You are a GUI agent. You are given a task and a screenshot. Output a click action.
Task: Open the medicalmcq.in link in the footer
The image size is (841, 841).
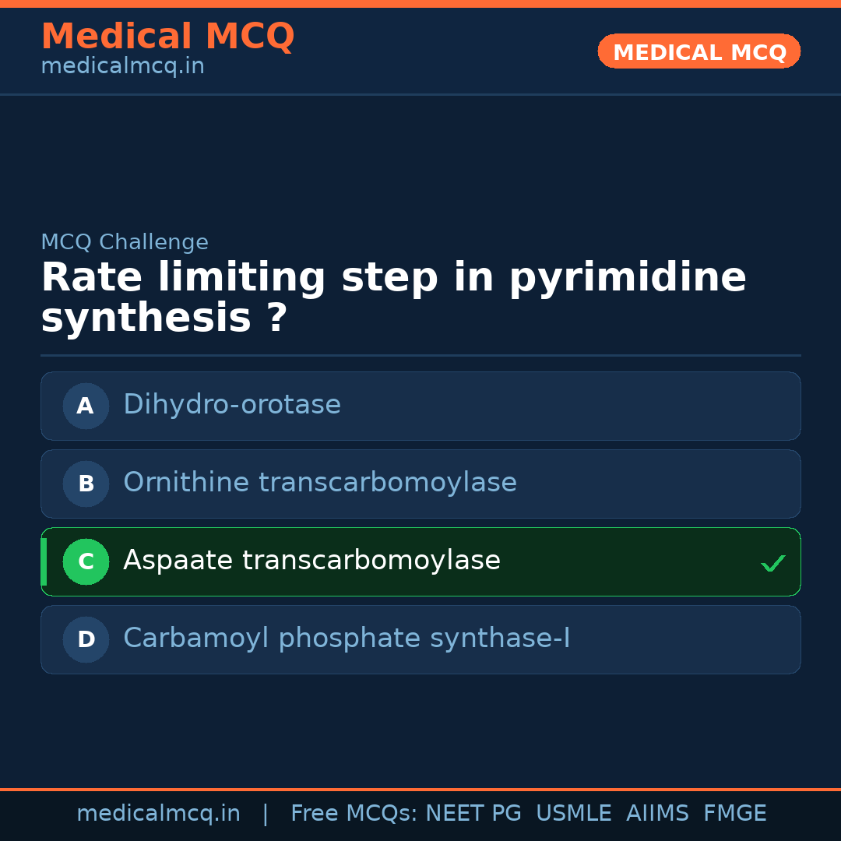(x=158, y=814)
